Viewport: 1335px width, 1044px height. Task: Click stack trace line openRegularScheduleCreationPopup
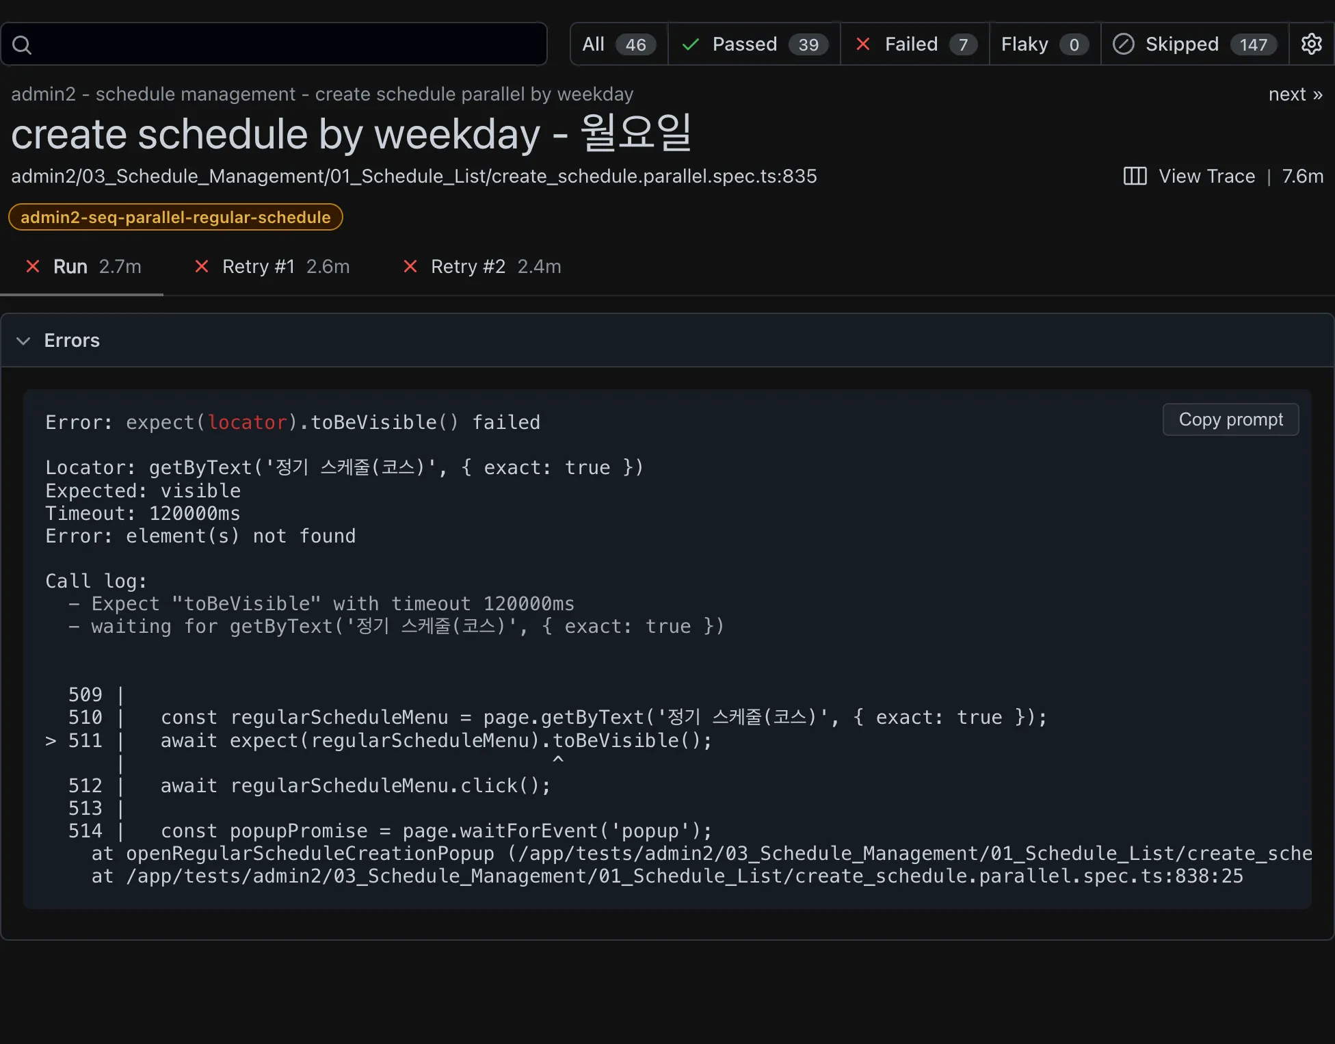tap(702, 854)
